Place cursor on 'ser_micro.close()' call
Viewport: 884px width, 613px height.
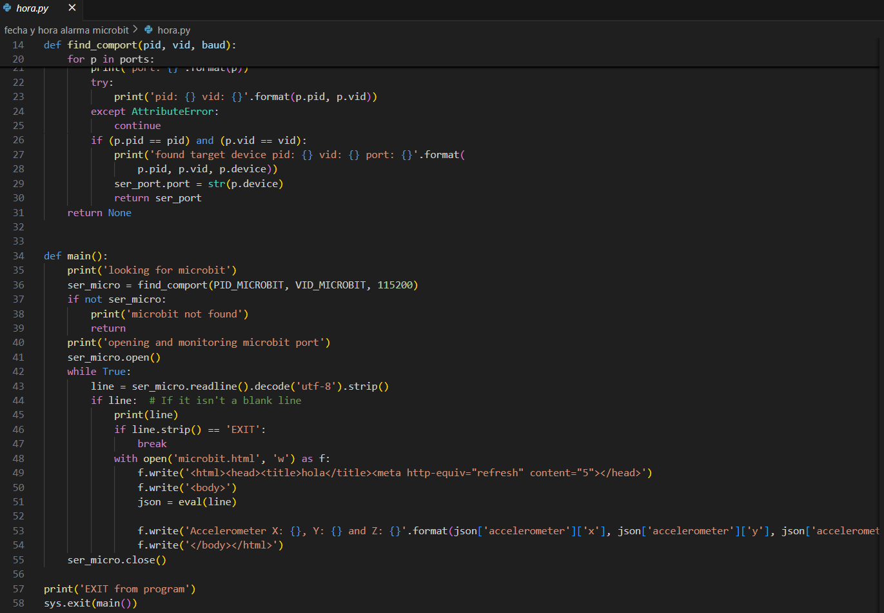(x=117, y=560)
